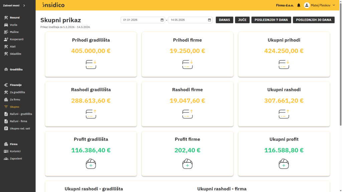This screenshot has width=342, height=192.
Task: Click the Firma d.o.o. company name
Action: click(x=285, y=5)
